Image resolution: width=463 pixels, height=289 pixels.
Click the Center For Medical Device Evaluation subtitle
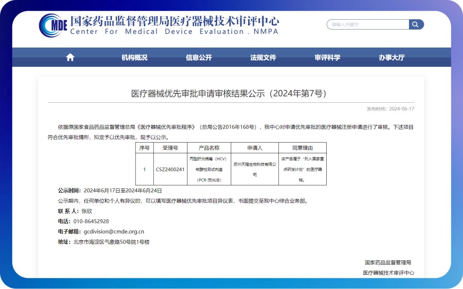(x=174, y=32)
